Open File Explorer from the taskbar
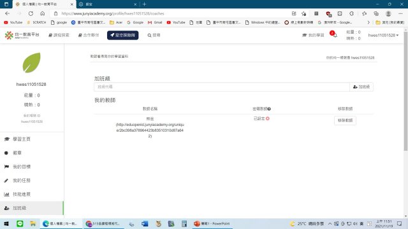Viewport: 408px width, 229px height. pos(33,223)
